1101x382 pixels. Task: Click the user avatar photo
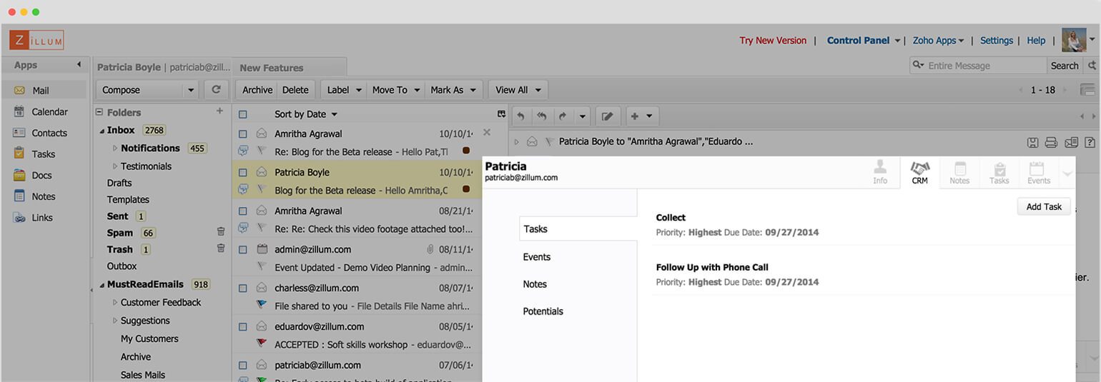tap(1075, 41)
